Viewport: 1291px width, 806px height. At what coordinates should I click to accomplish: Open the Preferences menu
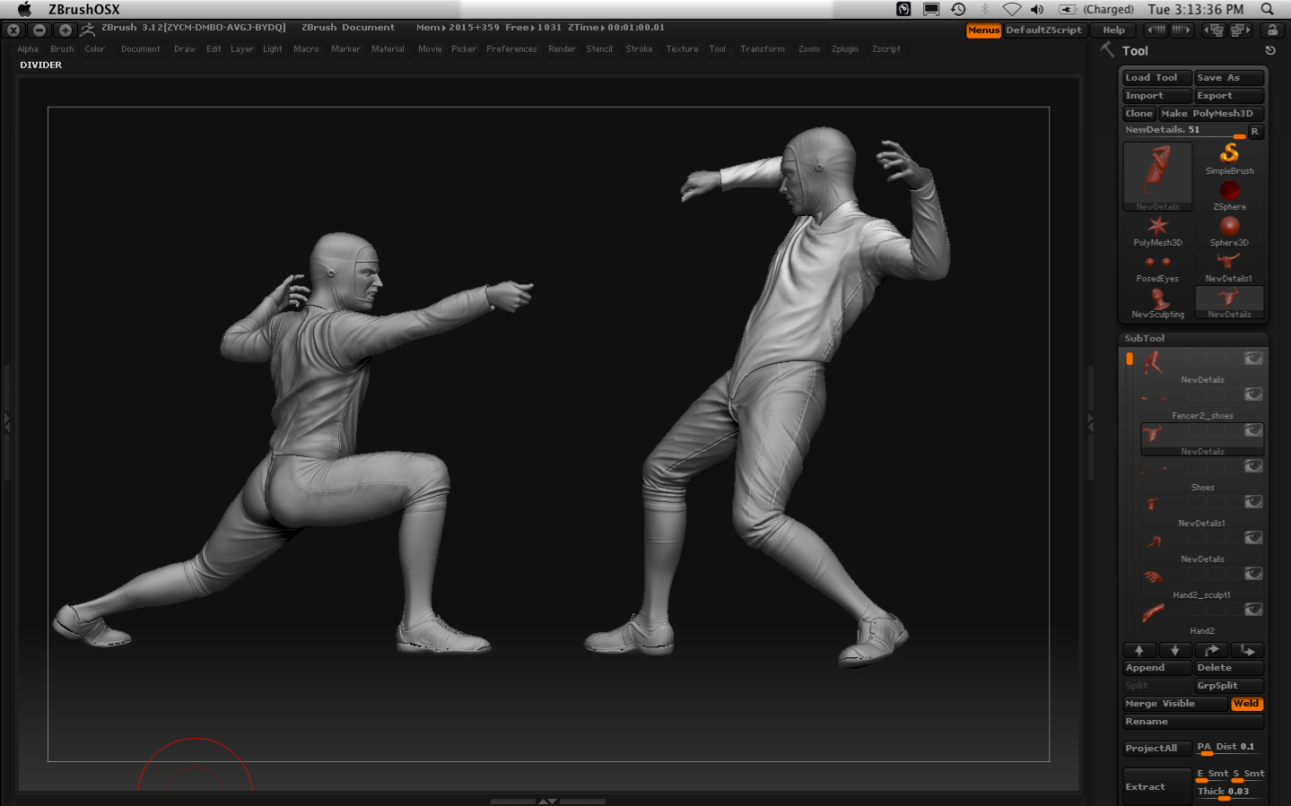pyautogui.click(x=511, y=49)
